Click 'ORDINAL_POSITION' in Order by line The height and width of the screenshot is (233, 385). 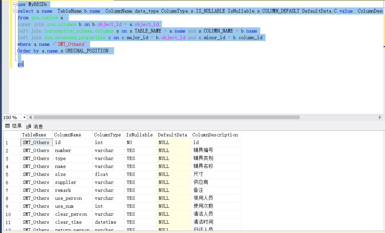coord(87,51)
